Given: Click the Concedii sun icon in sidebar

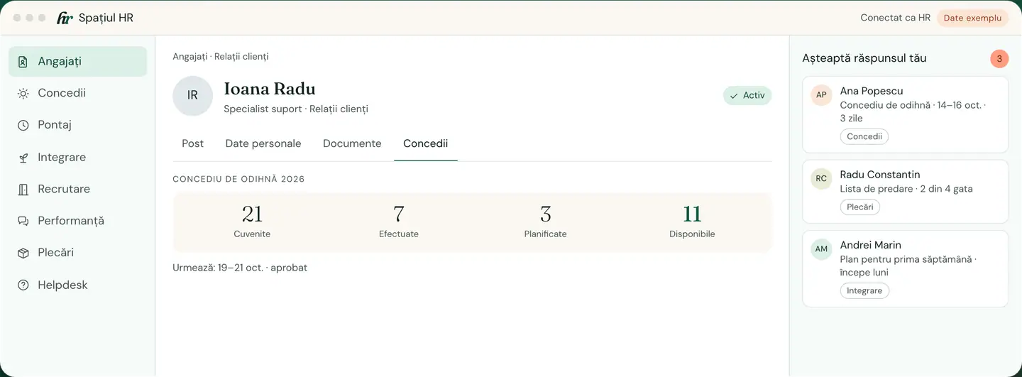Looking at the screenshot, I should click(23, 93).
